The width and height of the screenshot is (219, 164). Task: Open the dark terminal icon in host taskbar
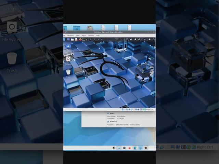(x=124, y=148)
